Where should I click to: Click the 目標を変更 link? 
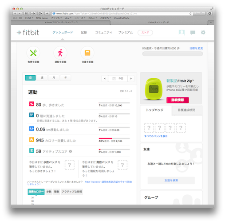coord(196,48)
